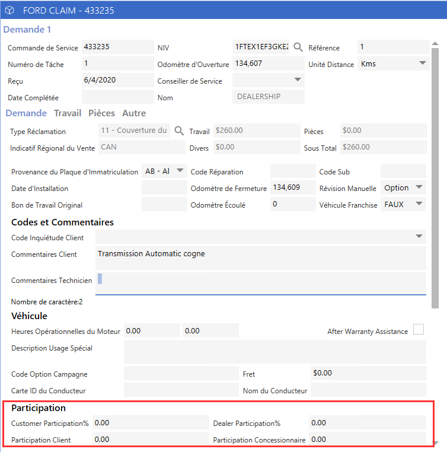
Task: Click the Référence input field
Action: coord(394,47)
